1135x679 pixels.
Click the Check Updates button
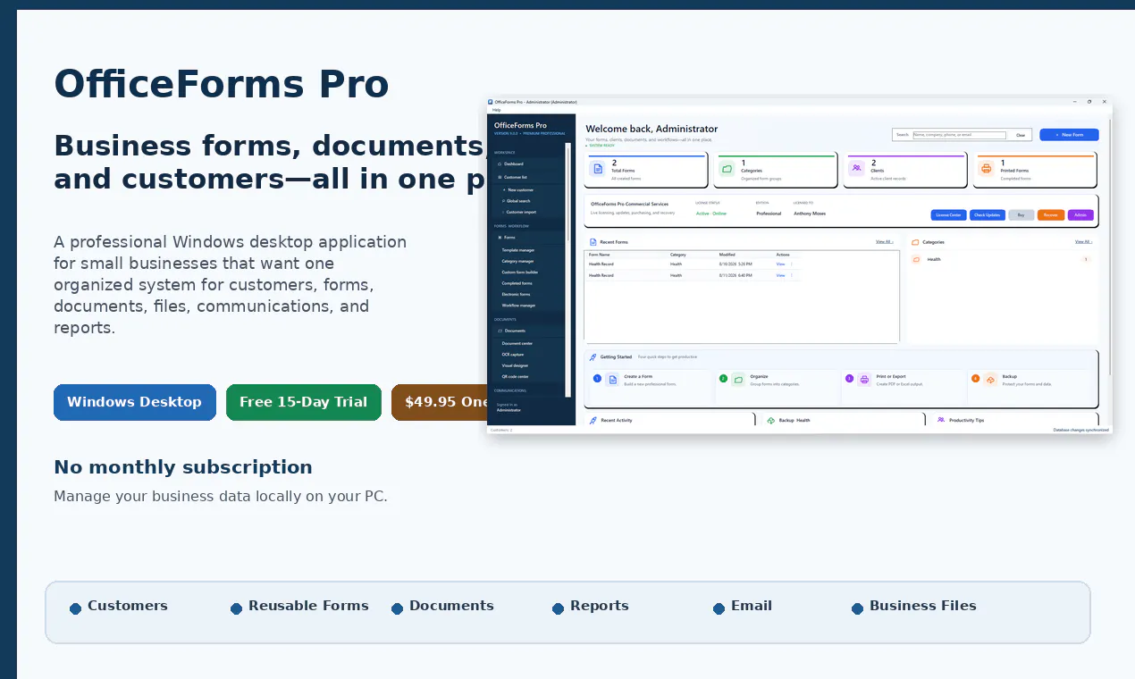click(988, 215)
